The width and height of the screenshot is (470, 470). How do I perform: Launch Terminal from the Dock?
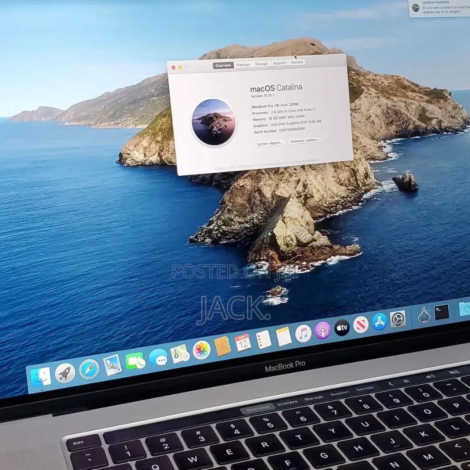click(x=442, y=312)
